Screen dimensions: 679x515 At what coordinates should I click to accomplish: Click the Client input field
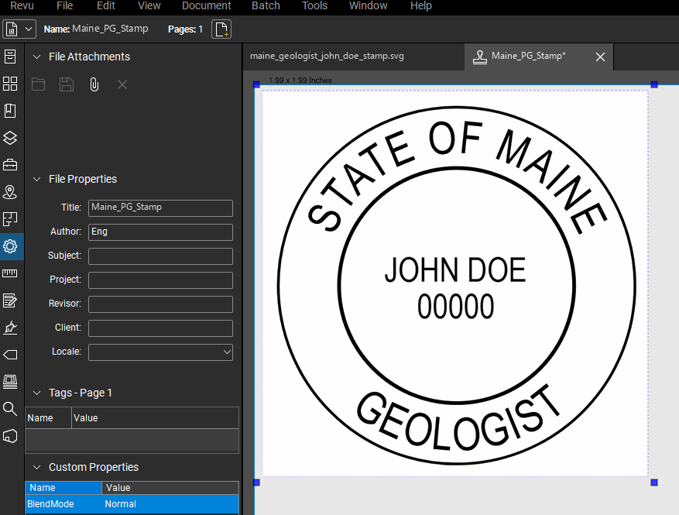click(x=161, y=328)
